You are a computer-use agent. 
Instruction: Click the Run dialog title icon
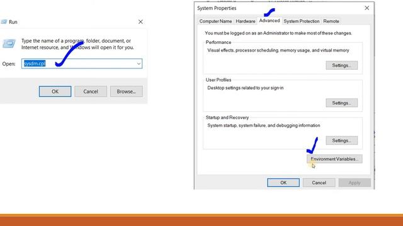(4, 22)
